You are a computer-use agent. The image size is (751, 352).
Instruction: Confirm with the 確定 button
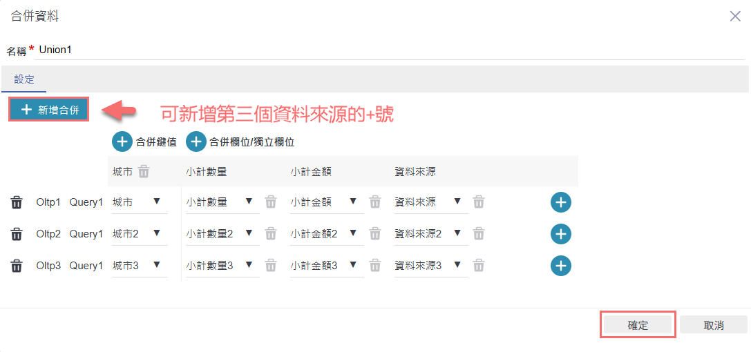637,325
